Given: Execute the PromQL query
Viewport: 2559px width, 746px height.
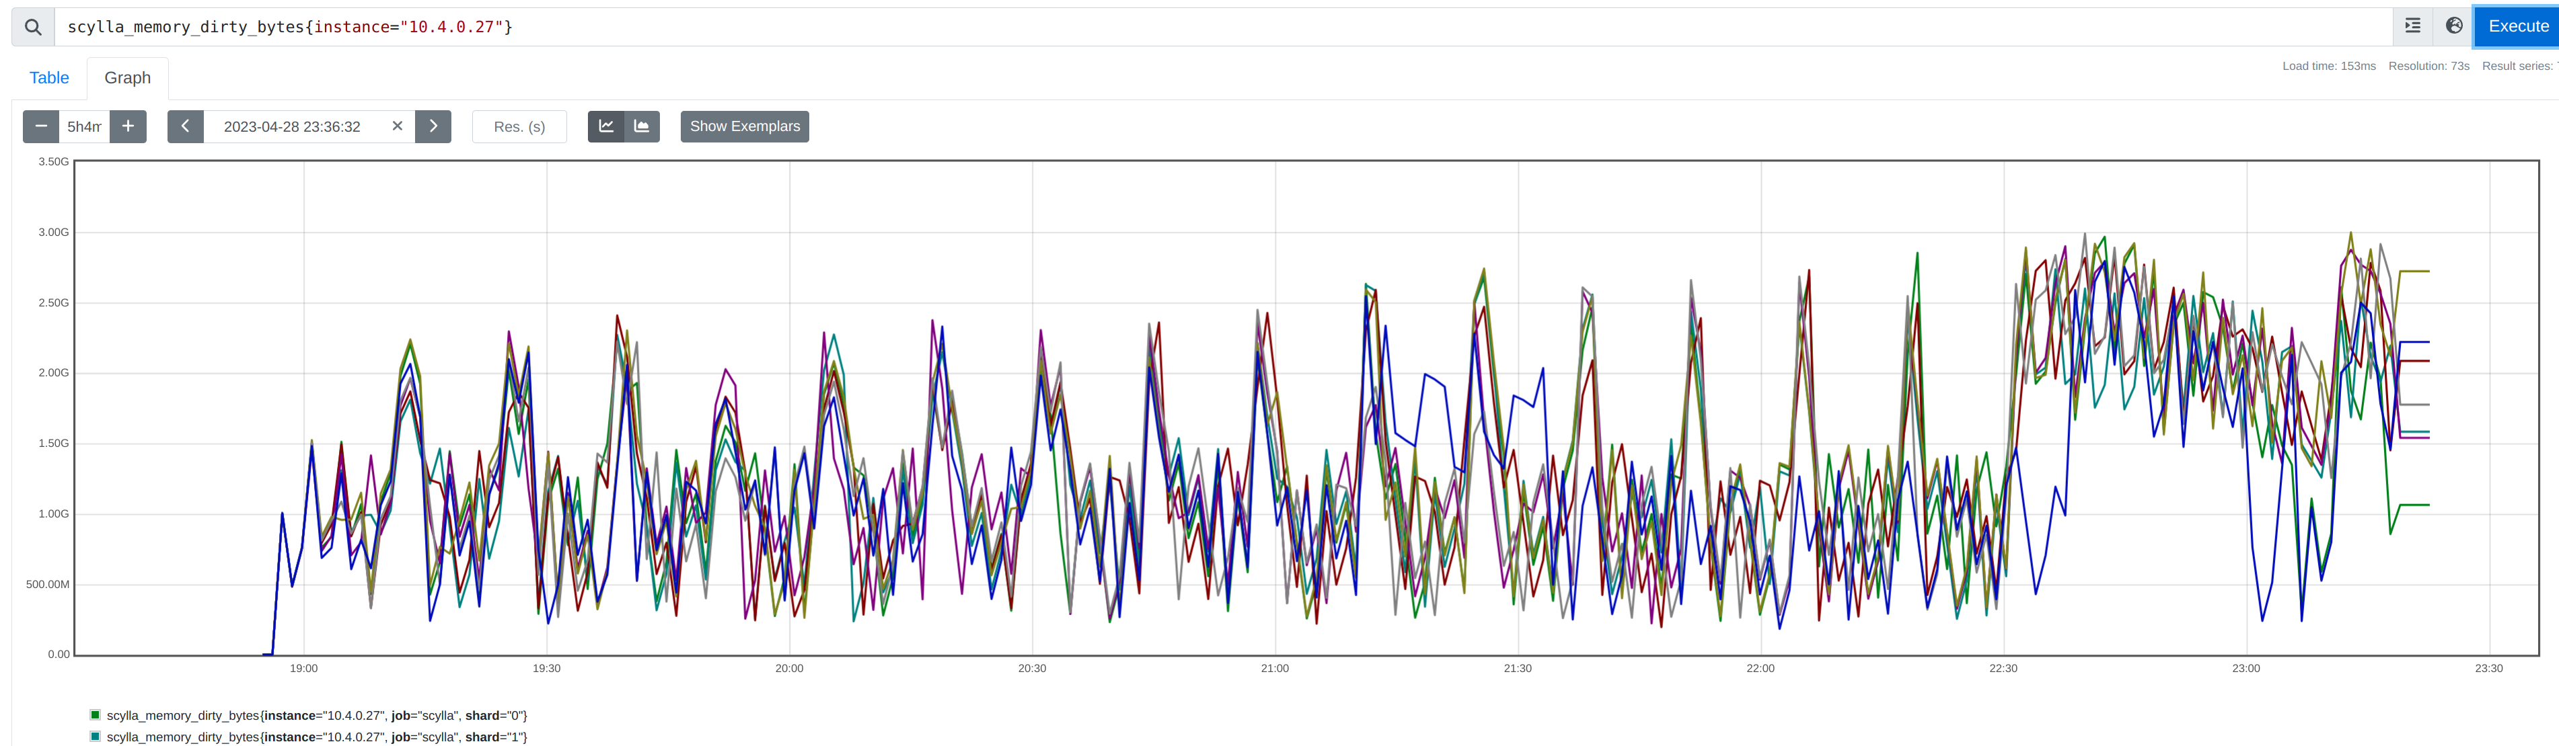Looking at the screenshot, I should [x=2517, y=26].
